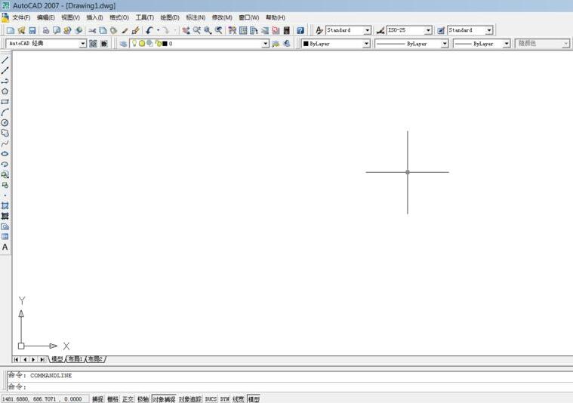Click the black color swatch beside ByLayer
Viewport: 573px width, 403px height.
pyautogui.click(x=306, y=44)
